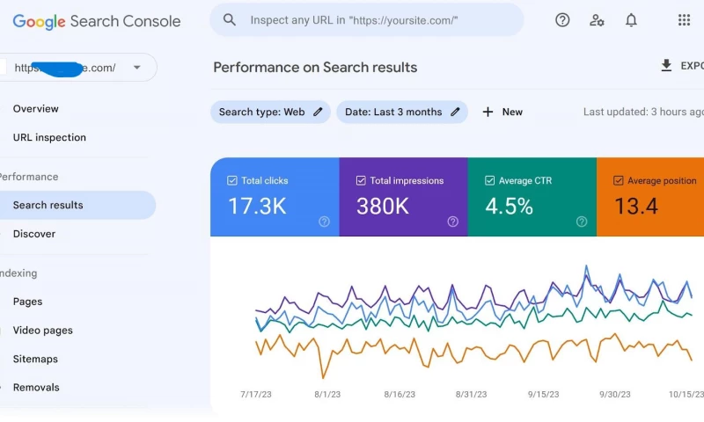Click the 7/17/23 date axis label
The height and width of the screenshot is (422, 704).
256,394
